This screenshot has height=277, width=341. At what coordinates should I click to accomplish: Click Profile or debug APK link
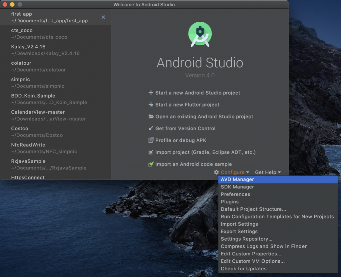click(181, 140)
